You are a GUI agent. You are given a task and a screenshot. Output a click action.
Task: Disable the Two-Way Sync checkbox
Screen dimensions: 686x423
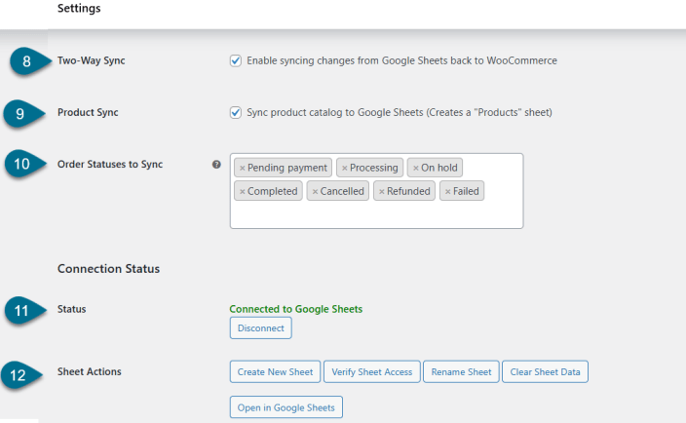coord(236,60)
